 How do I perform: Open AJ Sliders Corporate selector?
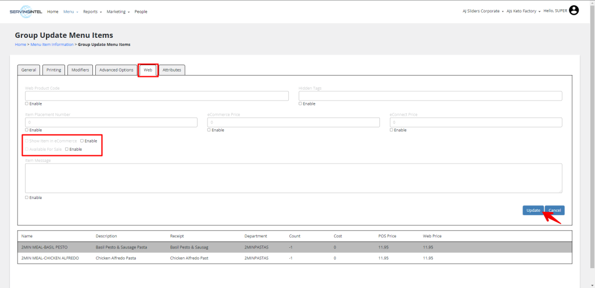483,11
